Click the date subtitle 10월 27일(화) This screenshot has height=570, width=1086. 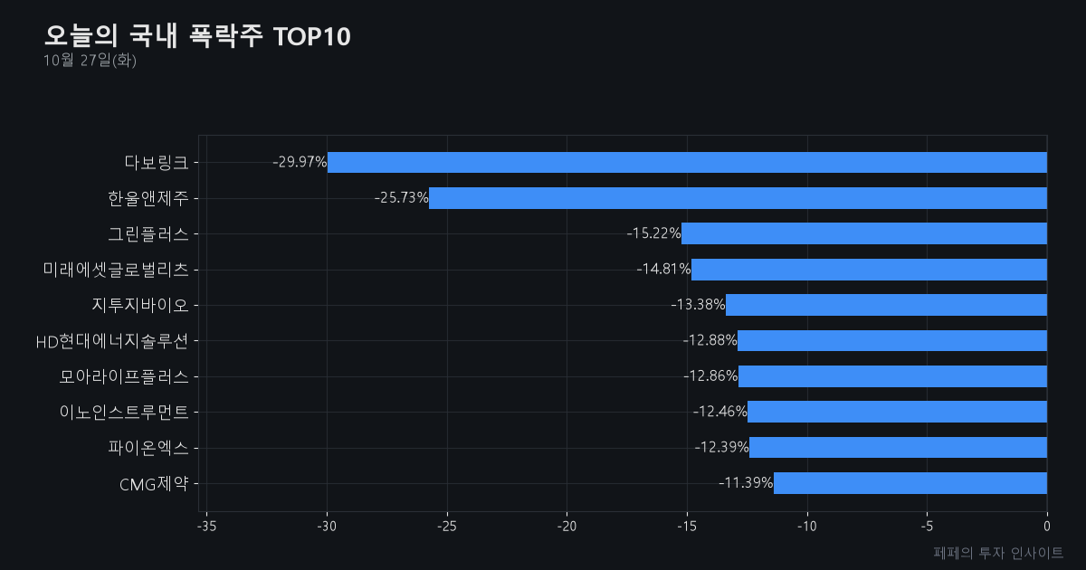[x=90, y=61]
